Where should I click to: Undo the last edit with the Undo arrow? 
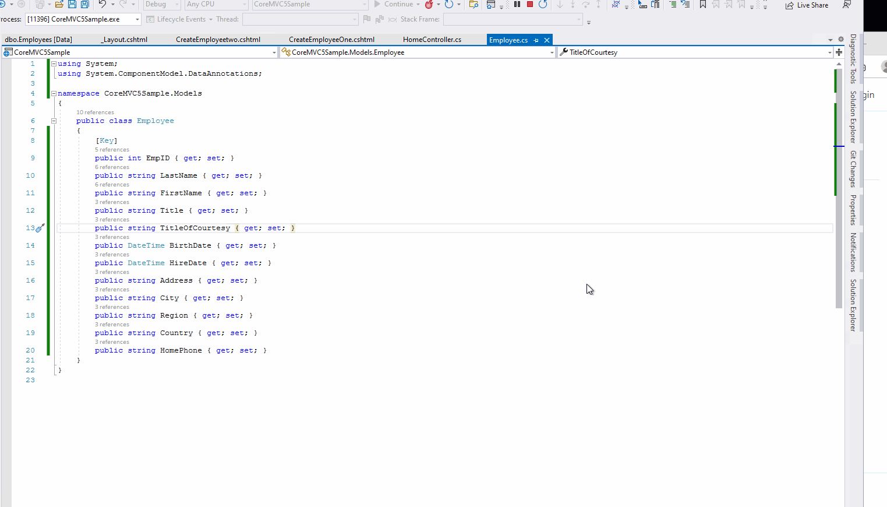click(102, 4)
